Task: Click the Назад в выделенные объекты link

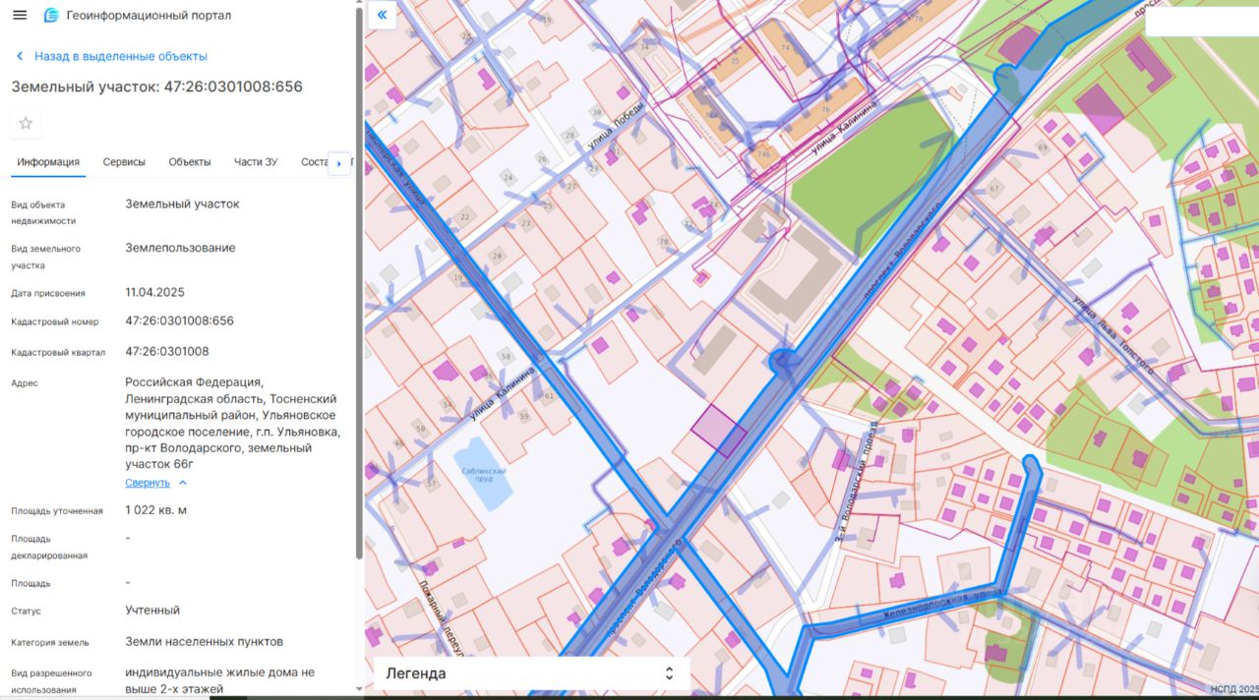Action: (x=120, y=57)
